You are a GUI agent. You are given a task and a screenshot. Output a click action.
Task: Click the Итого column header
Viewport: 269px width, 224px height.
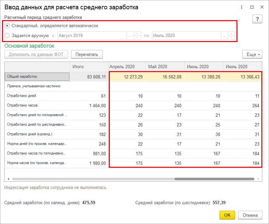(x=89, y=67)
